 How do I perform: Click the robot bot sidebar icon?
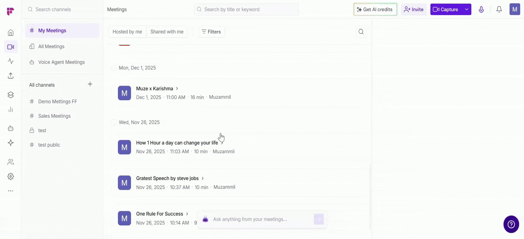point(11,128)
